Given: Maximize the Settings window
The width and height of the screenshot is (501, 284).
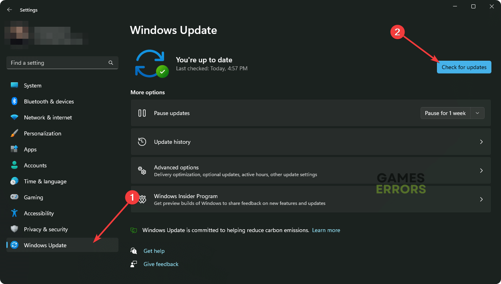Looking at the screenshot, I should 473,6.
